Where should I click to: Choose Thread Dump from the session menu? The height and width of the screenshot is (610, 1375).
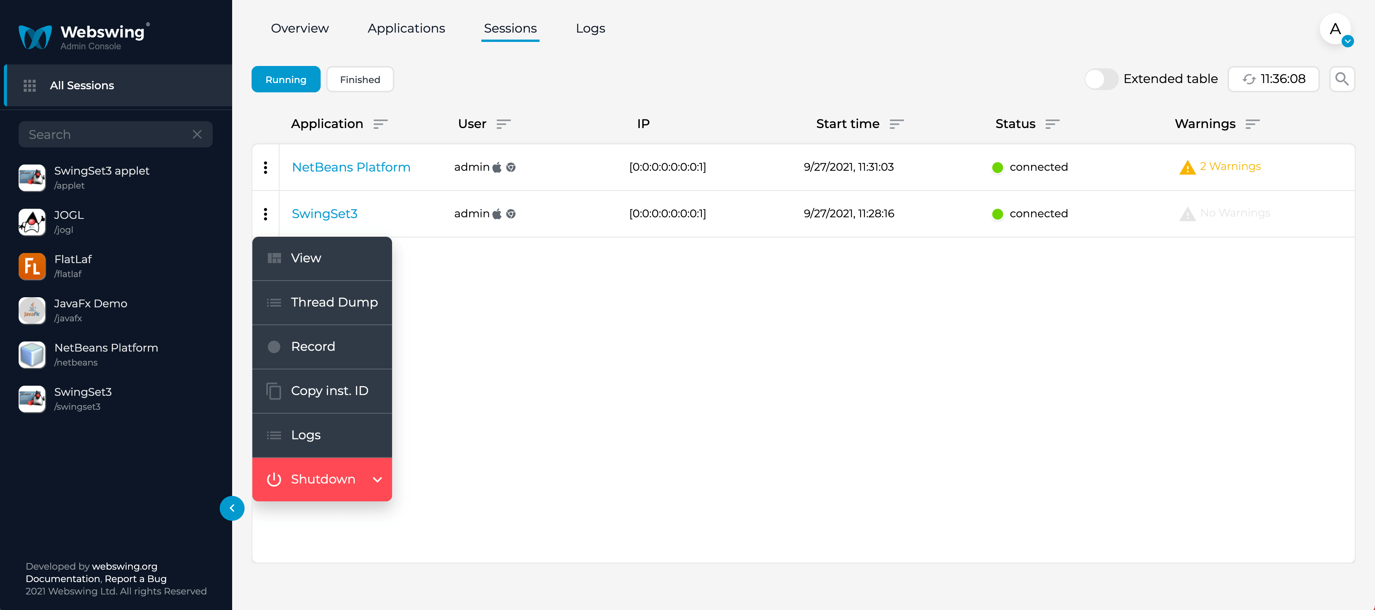(x=322, y=303)
